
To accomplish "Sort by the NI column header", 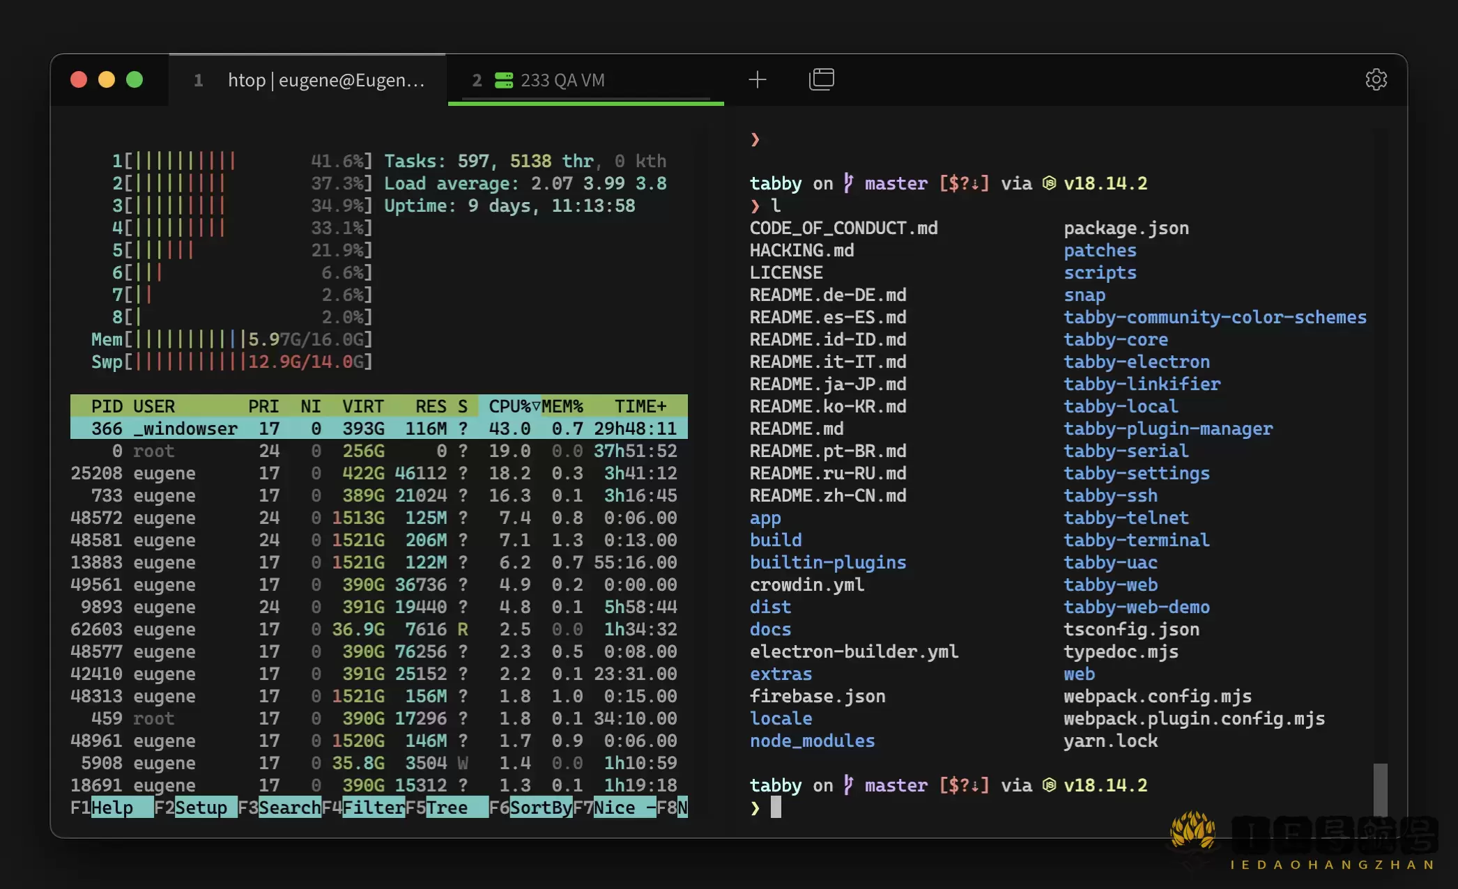I will click(x=311, y=406).
